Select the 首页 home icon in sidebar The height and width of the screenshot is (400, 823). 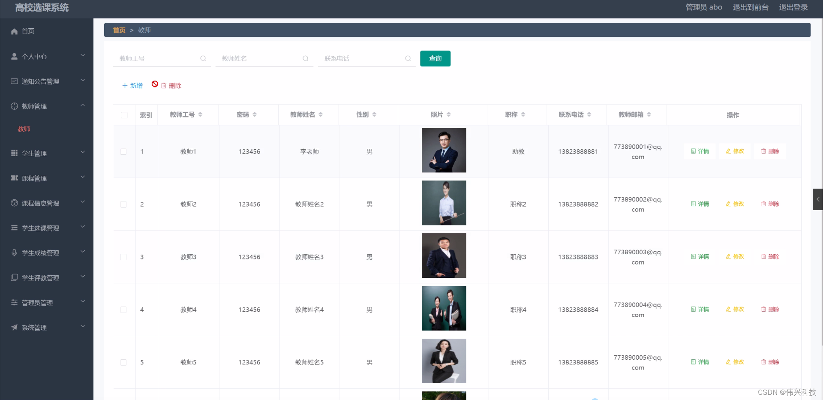[x=13, y=31]
